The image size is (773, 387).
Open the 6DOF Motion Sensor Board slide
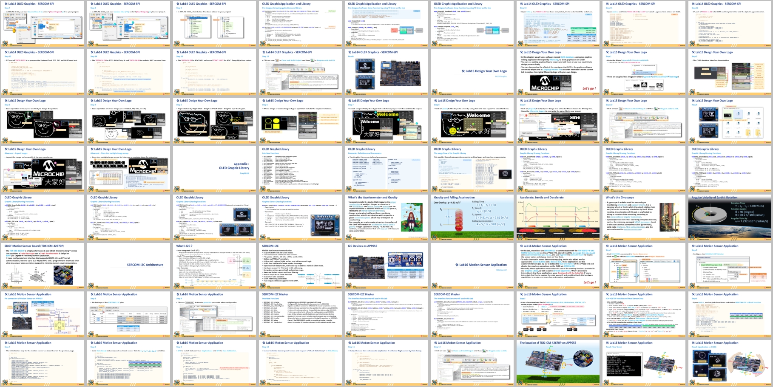[x=43, y=266]
